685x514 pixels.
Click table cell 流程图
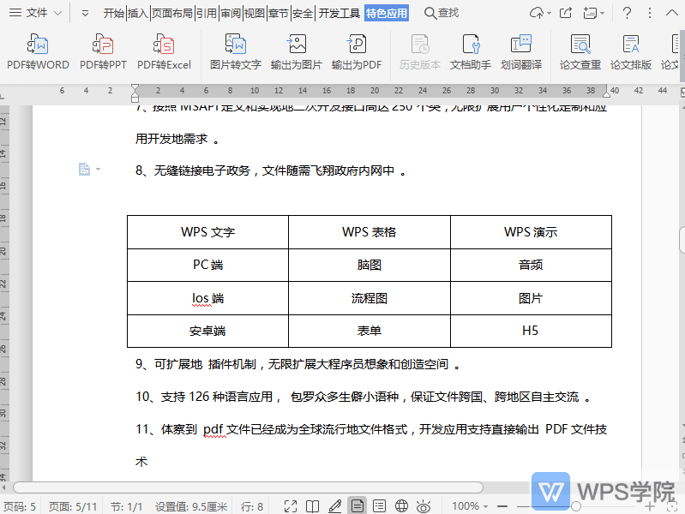(x=370, y=298)
